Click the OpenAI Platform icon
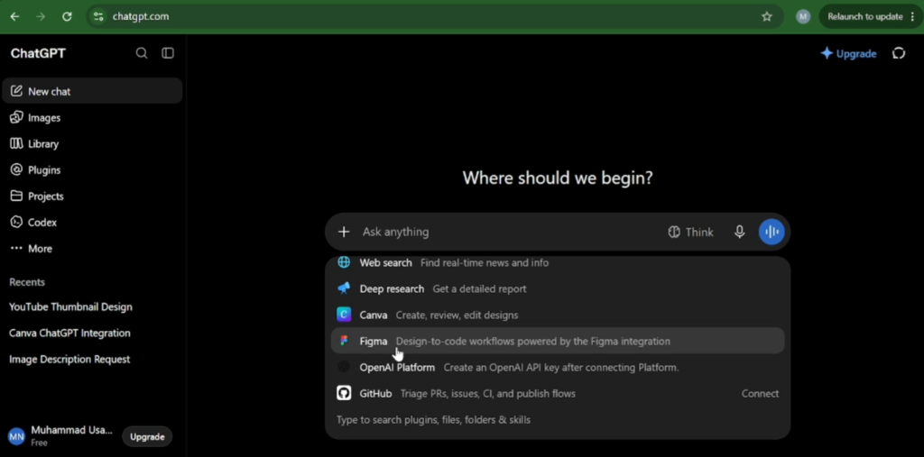The image size is (924, 457). click(x=344, y=367)
